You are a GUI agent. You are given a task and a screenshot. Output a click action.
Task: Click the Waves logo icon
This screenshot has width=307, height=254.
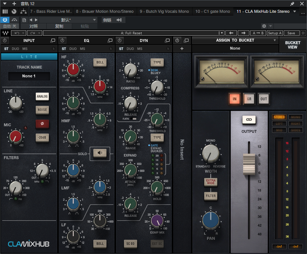5,33
